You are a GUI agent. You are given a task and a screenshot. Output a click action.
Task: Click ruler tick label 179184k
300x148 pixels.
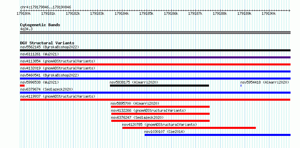[122, 13]
